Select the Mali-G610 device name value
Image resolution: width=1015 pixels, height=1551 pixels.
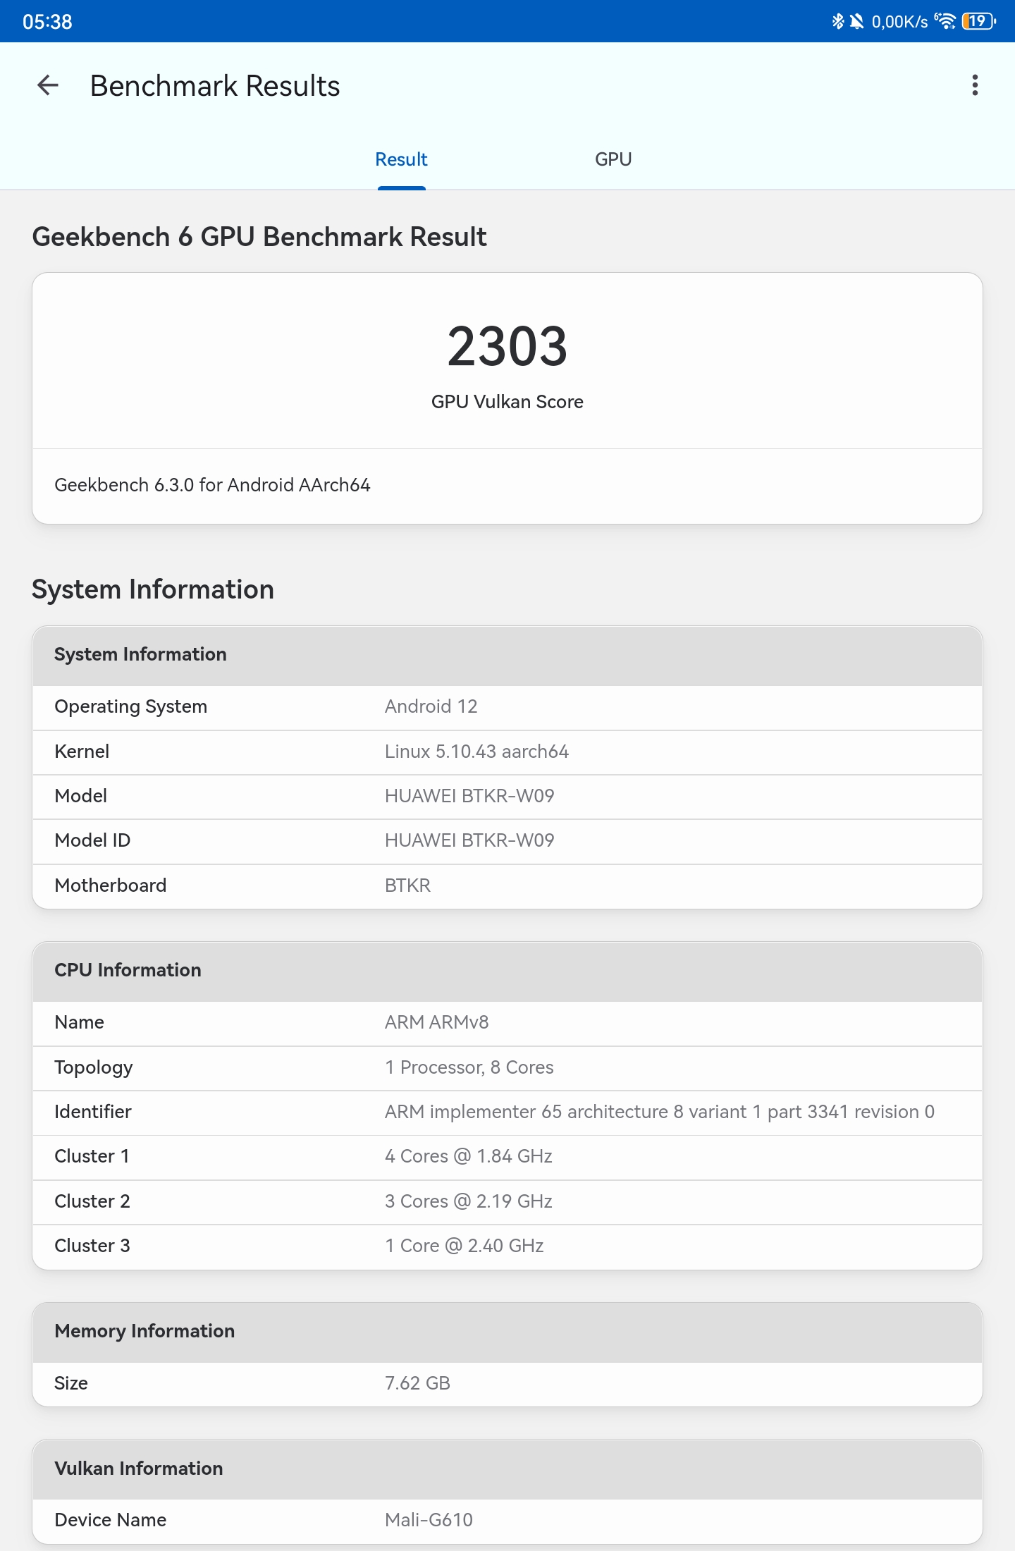(x=429, y=1520)
